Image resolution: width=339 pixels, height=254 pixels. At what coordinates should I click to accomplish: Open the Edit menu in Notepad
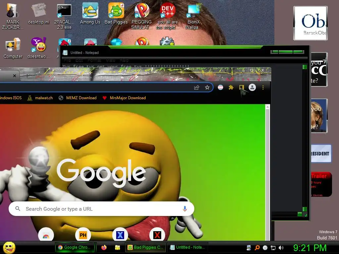pyautogui.click(x=79, y=60)
